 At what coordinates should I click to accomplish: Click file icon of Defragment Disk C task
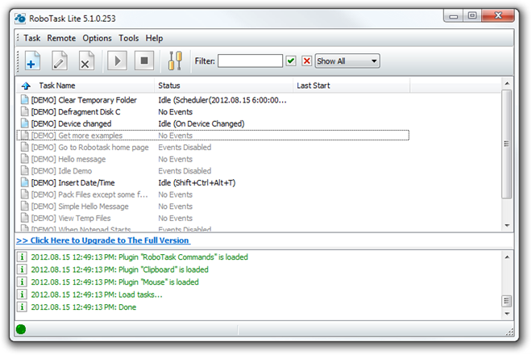24,112
